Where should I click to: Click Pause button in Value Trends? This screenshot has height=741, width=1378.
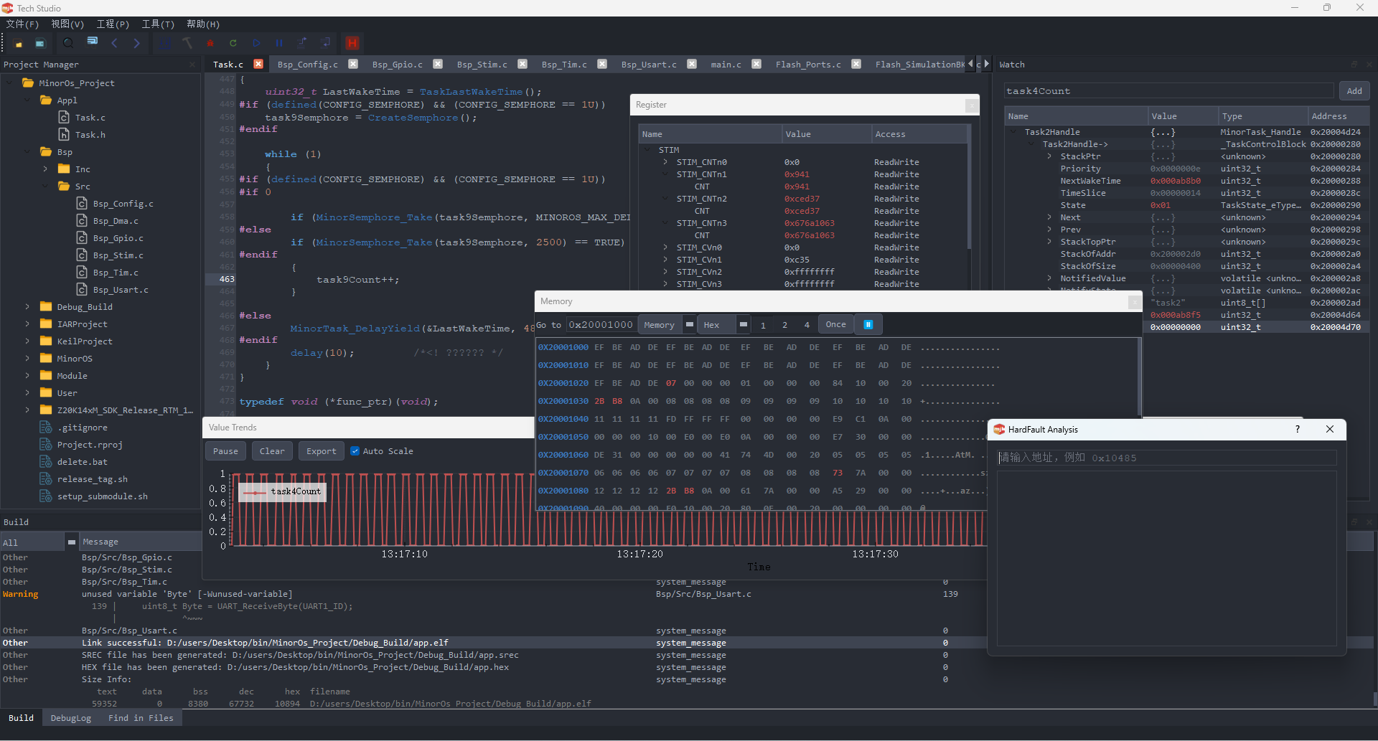[225, 451]
